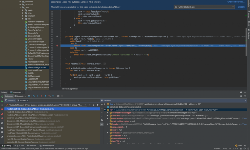Open the Evaluate Expression calculator icon

58,96
